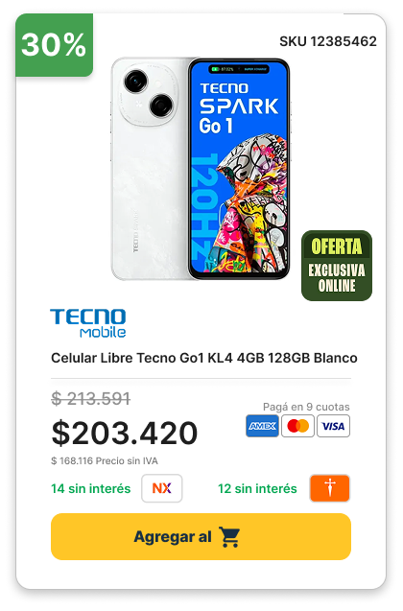Click the Oferta Exclusiva Online badge

tap(337, 266)
